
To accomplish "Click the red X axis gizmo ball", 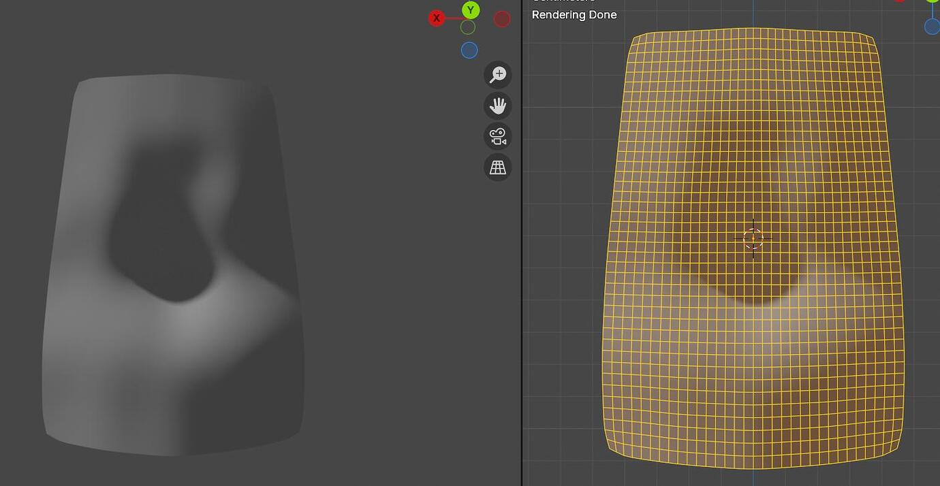I will (x=437, y=18).
